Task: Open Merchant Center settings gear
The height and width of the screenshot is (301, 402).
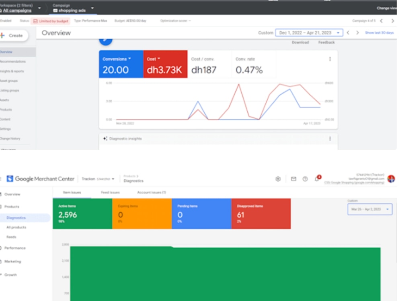Action: point(278,179)
